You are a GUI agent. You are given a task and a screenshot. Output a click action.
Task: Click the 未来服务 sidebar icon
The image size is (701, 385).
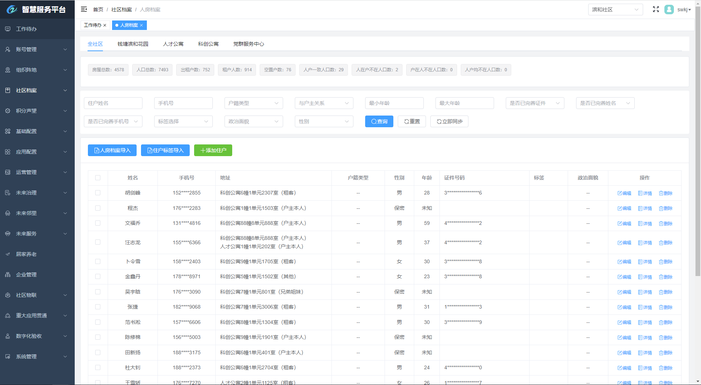pyautogui.click(x=8, y=234)
